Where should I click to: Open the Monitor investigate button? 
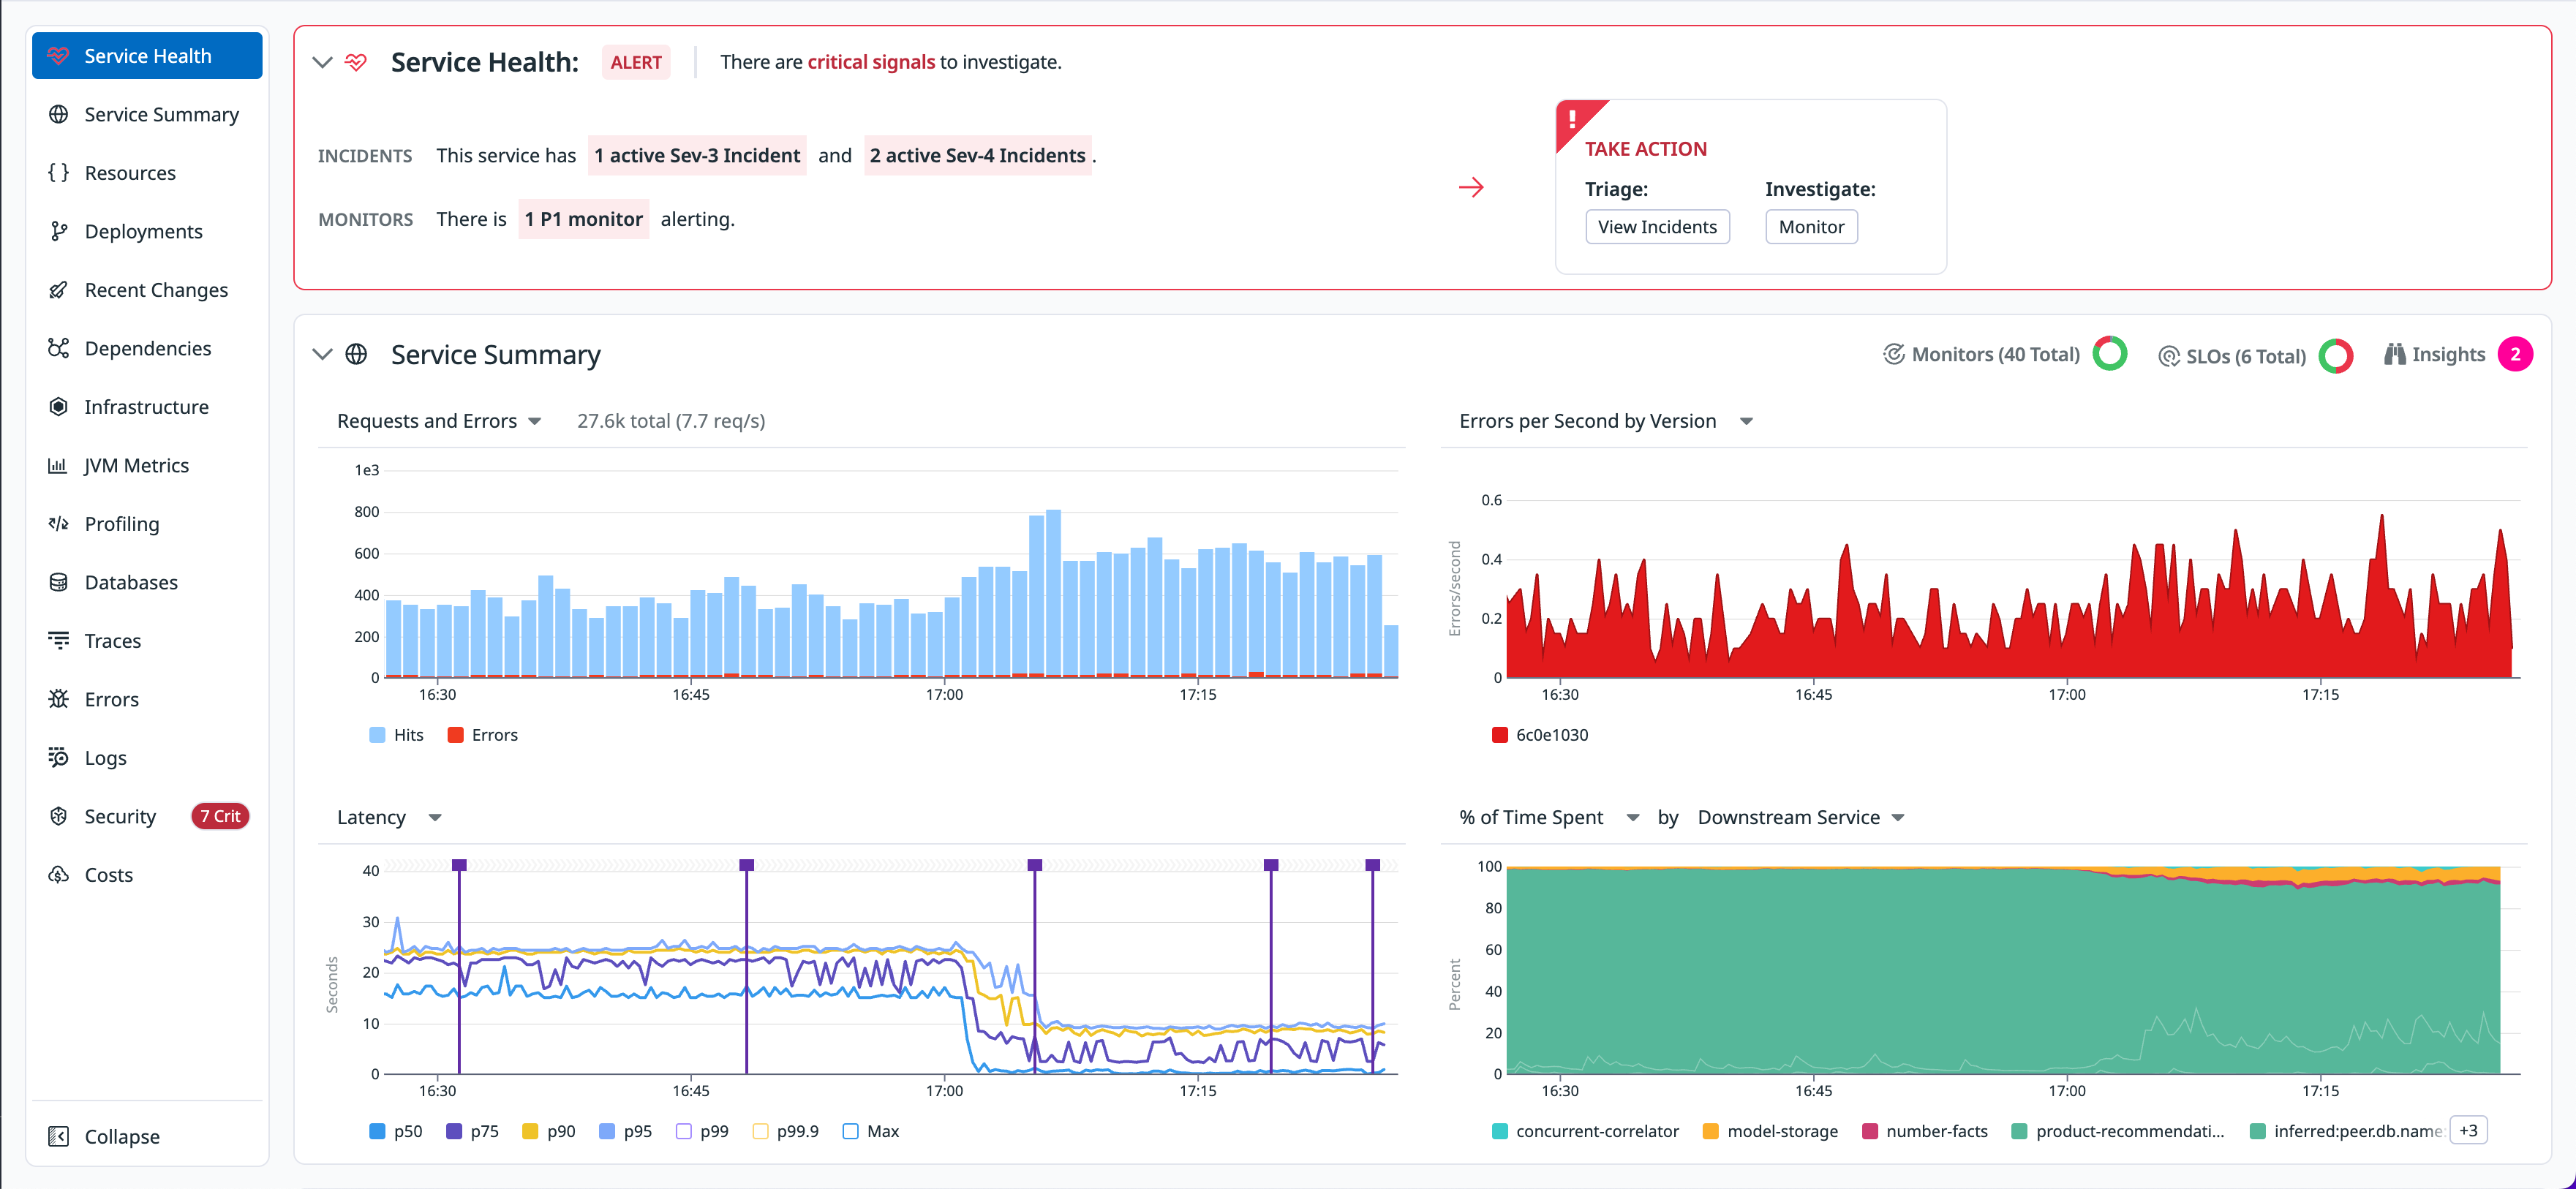(1811, 226)
